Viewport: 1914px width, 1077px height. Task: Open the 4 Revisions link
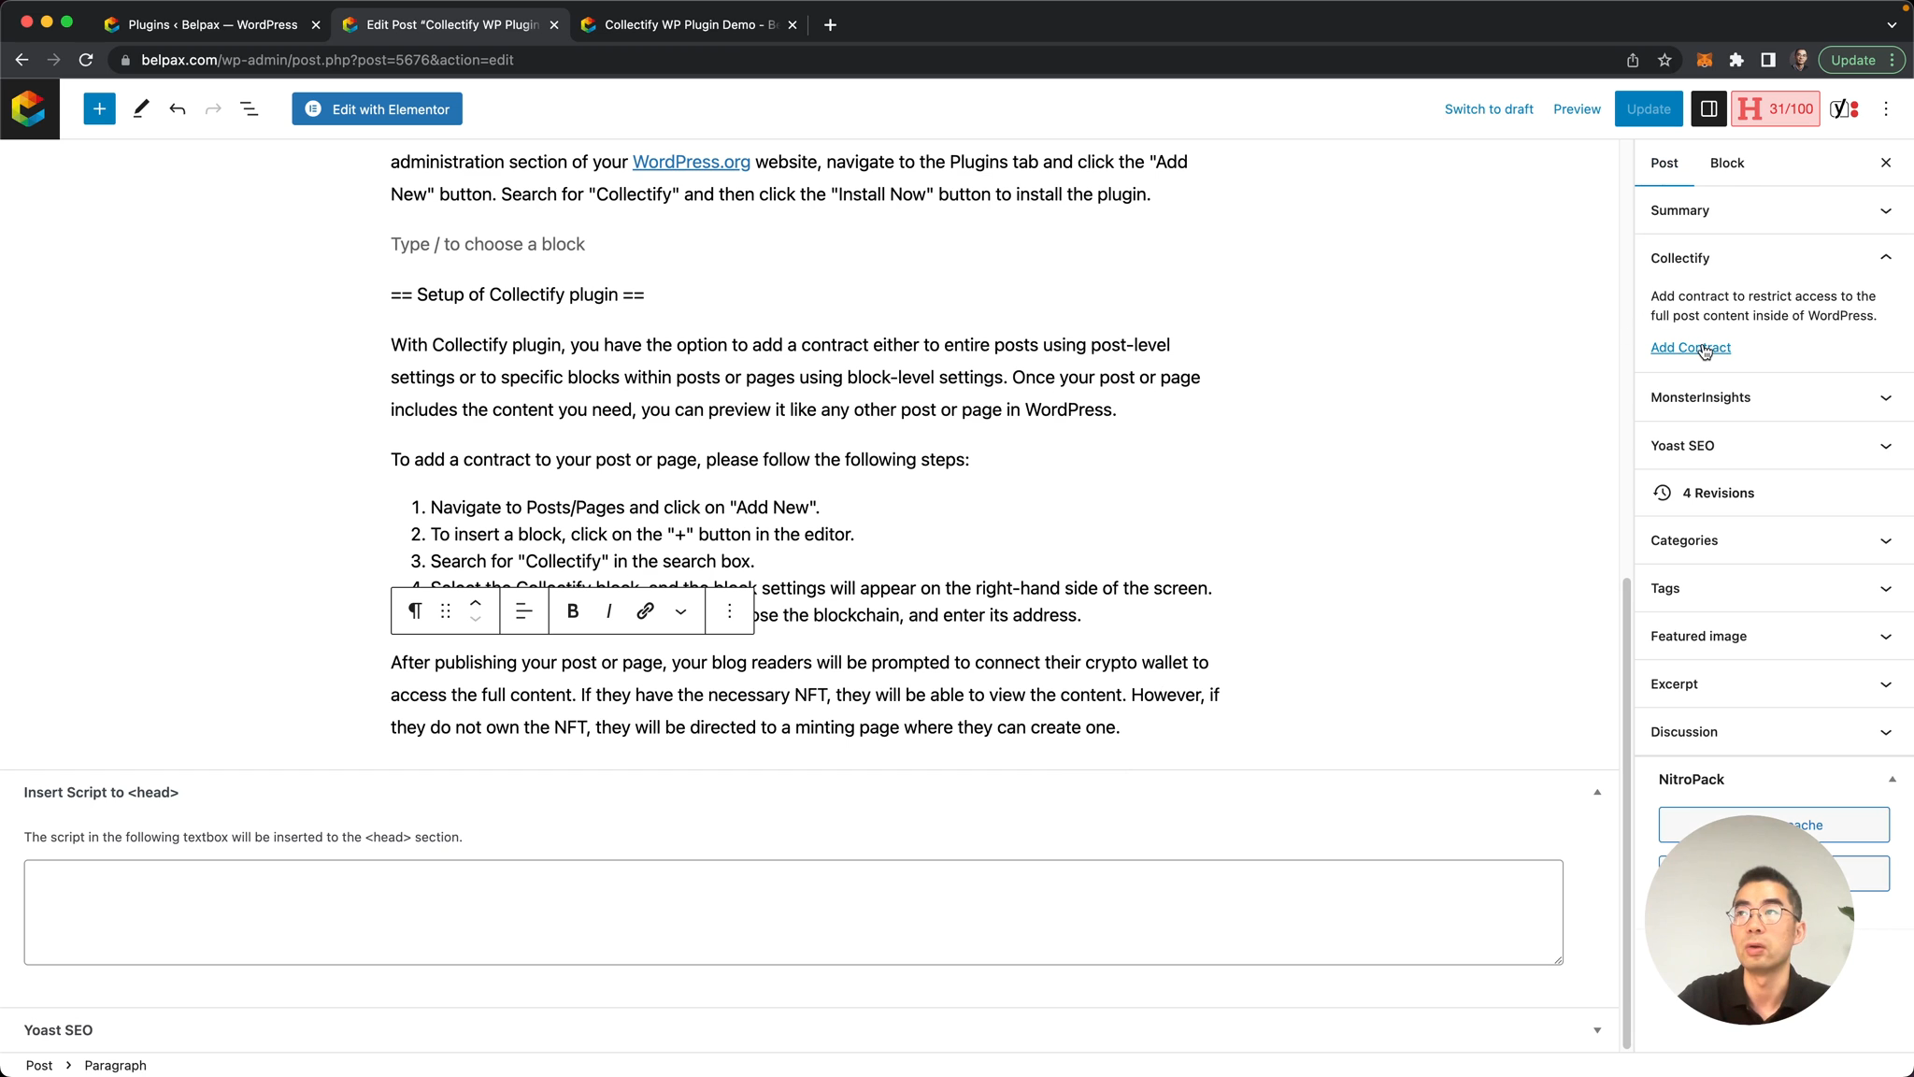coord(1718,493)
